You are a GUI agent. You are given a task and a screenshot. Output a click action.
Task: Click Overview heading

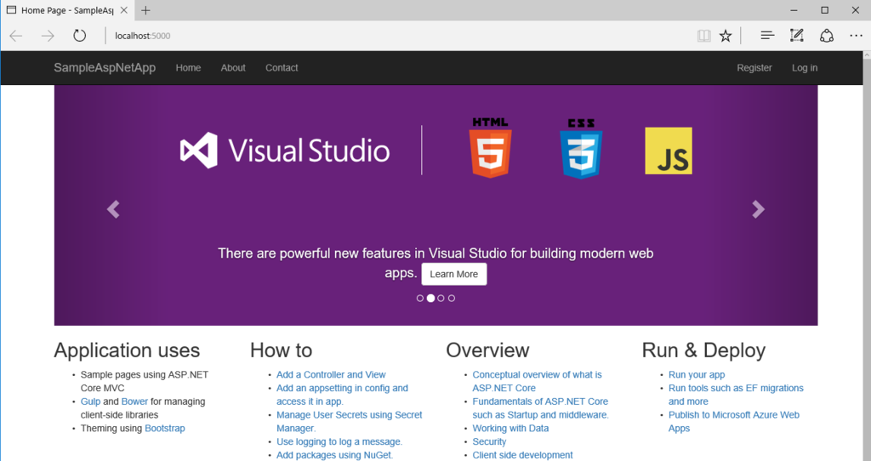point(487,350)
